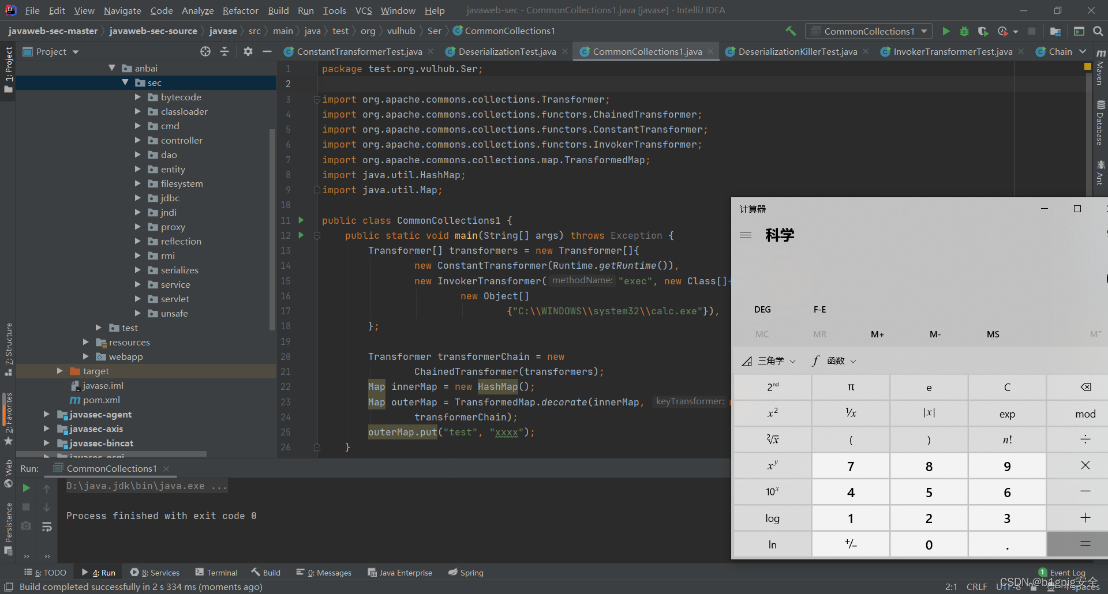Toggle DEG angle mode in calculator
The height and width of the screenshot is (594, 1108).
tap(762, 310)
